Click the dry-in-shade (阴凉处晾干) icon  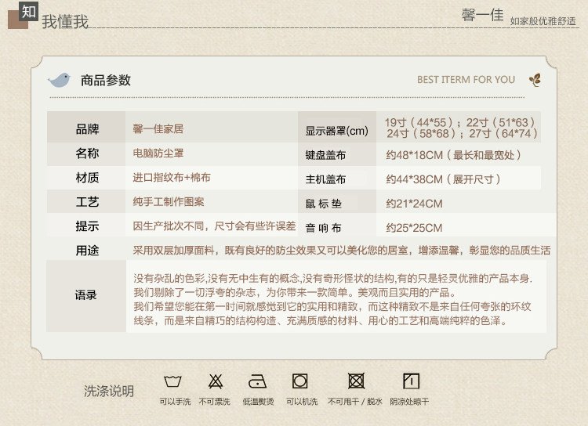(x=410, y=382)
